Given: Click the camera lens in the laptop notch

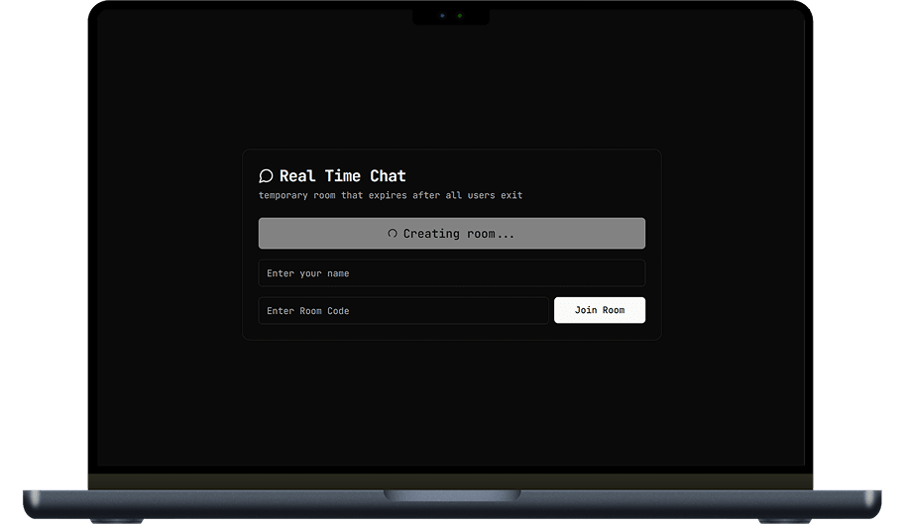Looking at the screenshot, I should click(442, 16).
